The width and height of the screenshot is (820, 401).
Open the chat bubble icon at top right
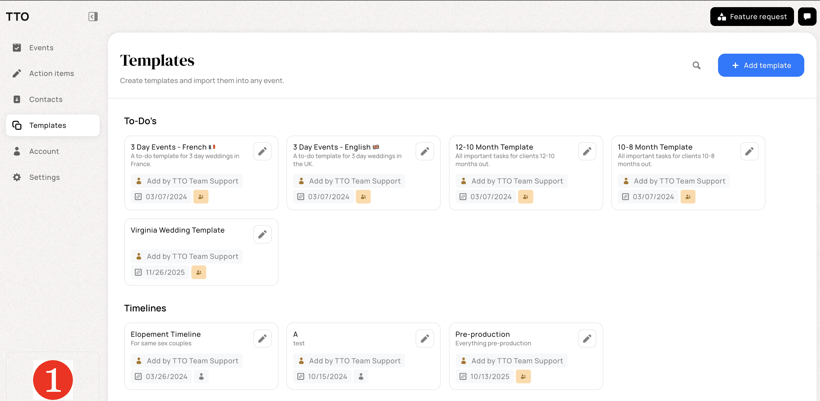[x=807, y=17]
